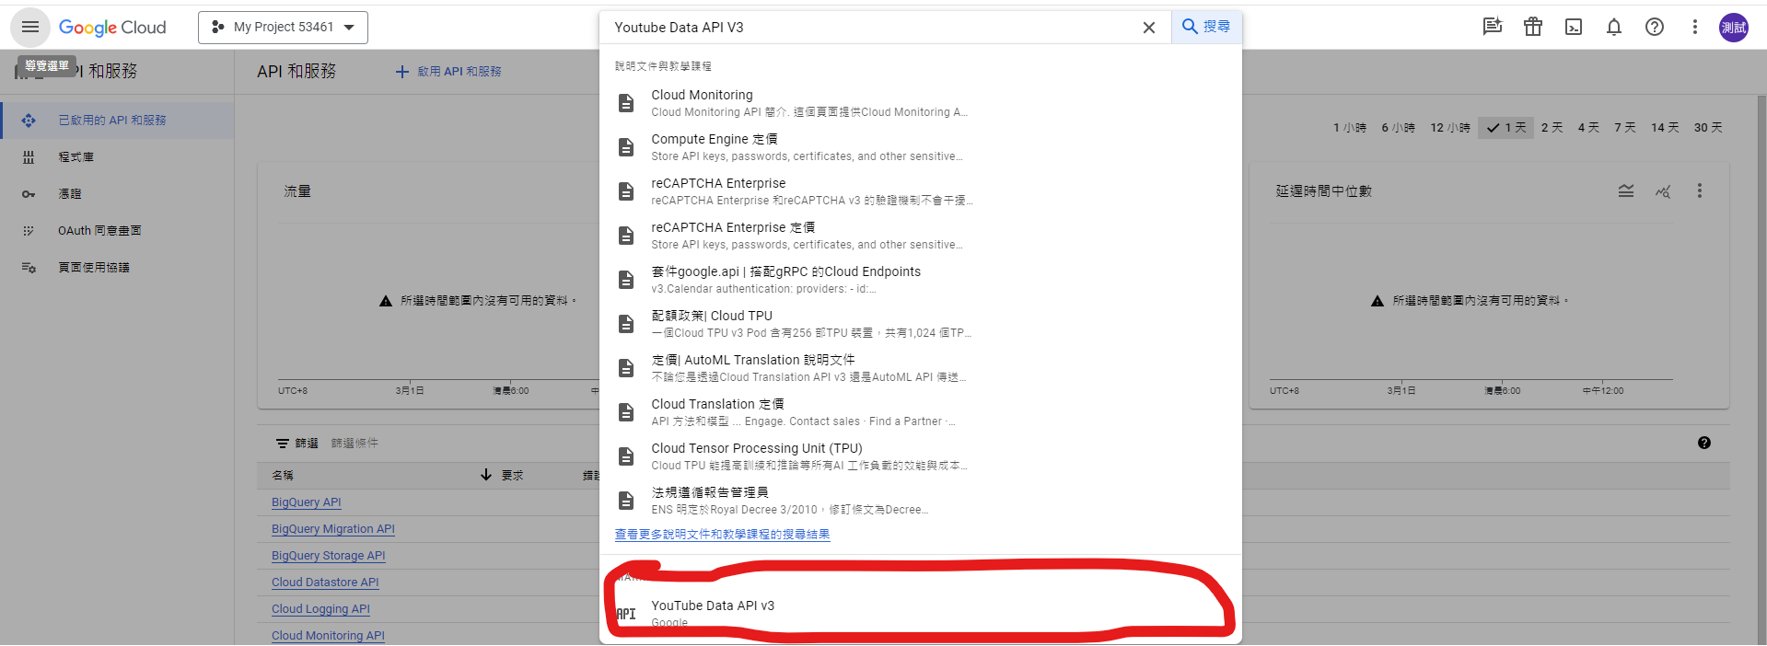The width and height of the screenshot is (1767, 646).
Task: Open the My Project 53461 project selector
Action: coord(283,28)
